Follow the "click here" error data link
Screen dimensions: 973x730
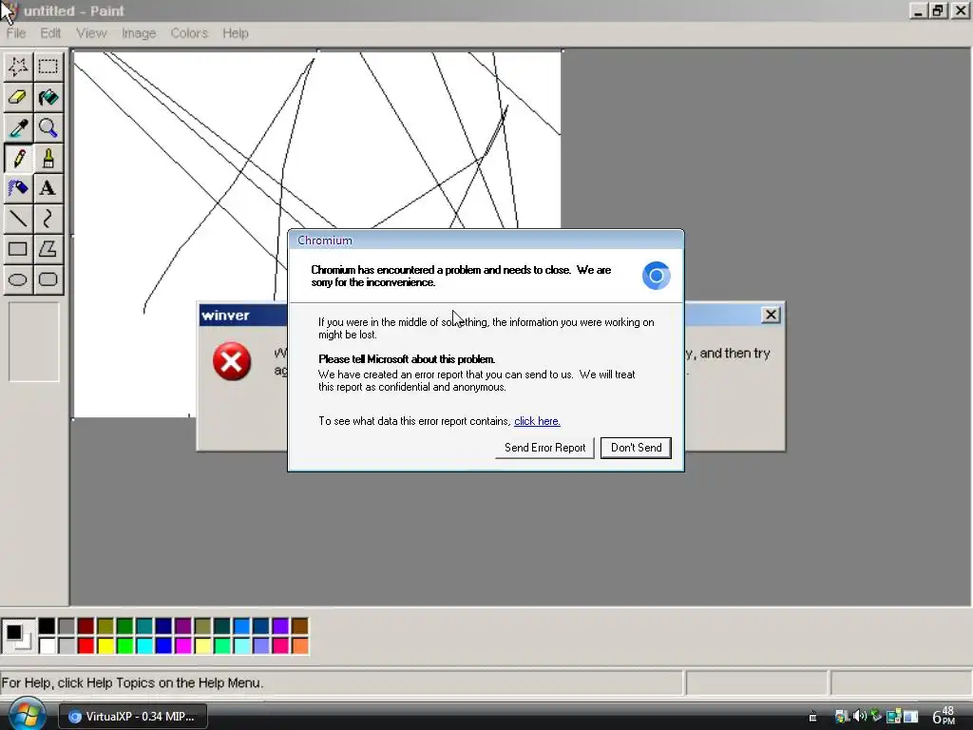click(537, 421)
